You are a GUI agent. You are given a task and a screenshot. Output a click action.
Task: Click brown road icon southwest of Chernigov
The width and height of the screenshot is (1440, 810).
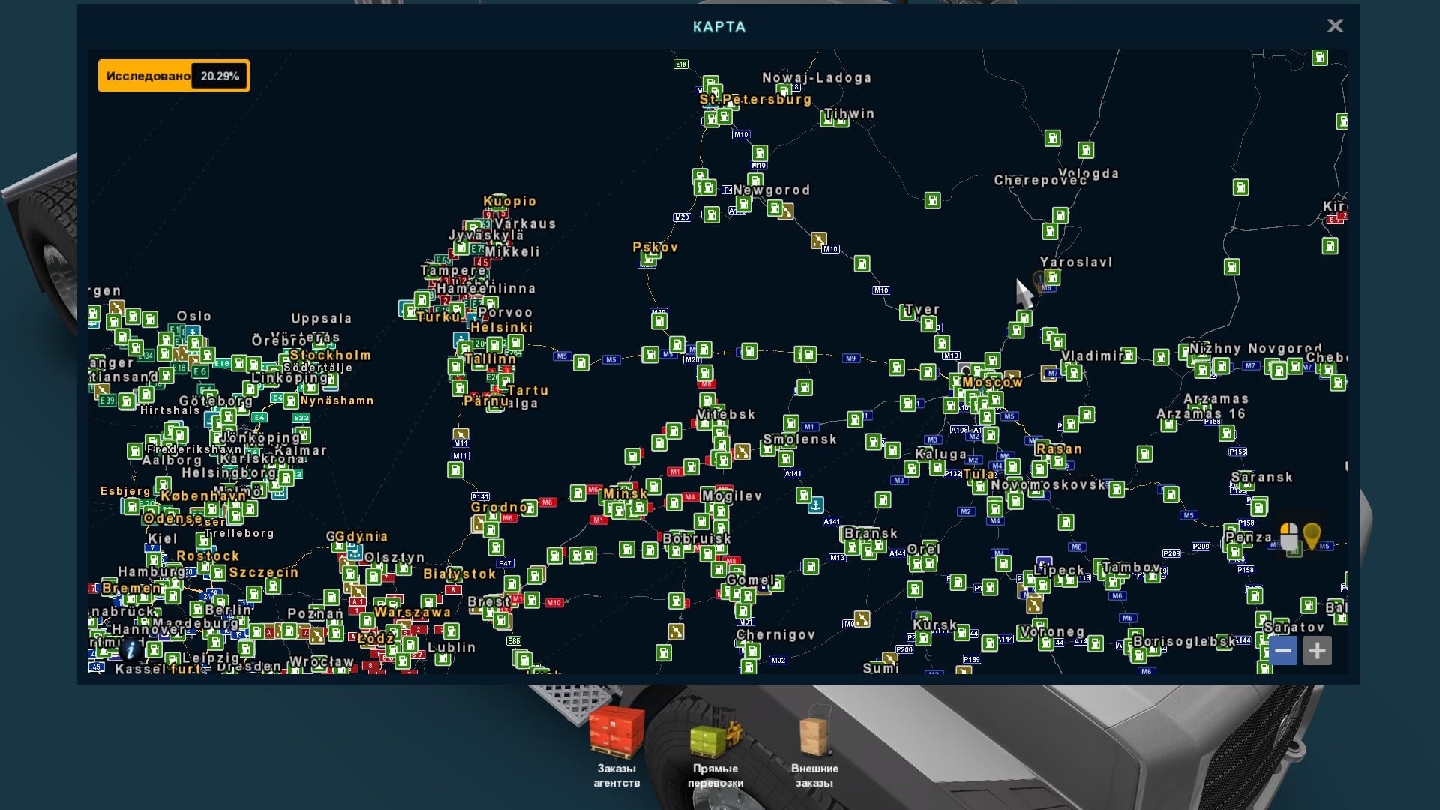pyautogui.click(x=676, y=631)
